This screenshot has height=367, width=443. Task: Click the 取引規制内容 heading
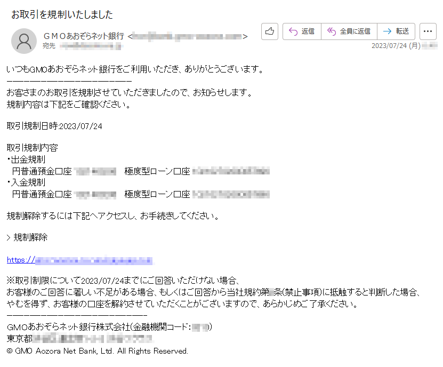coord(32,148)
